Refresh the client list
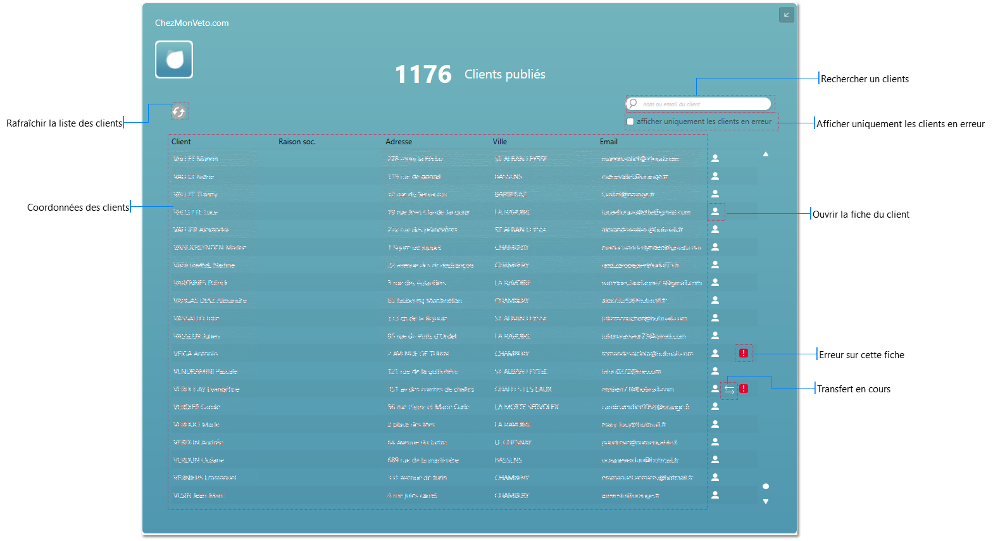993x541 pixels. click(179, 112)
